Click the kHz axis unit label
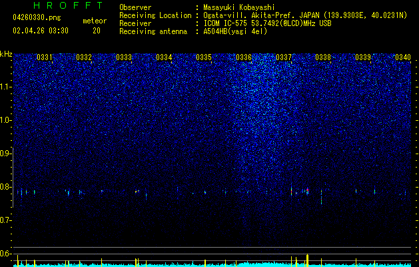The width and height of the screenshot is (419, 267). 6,54
